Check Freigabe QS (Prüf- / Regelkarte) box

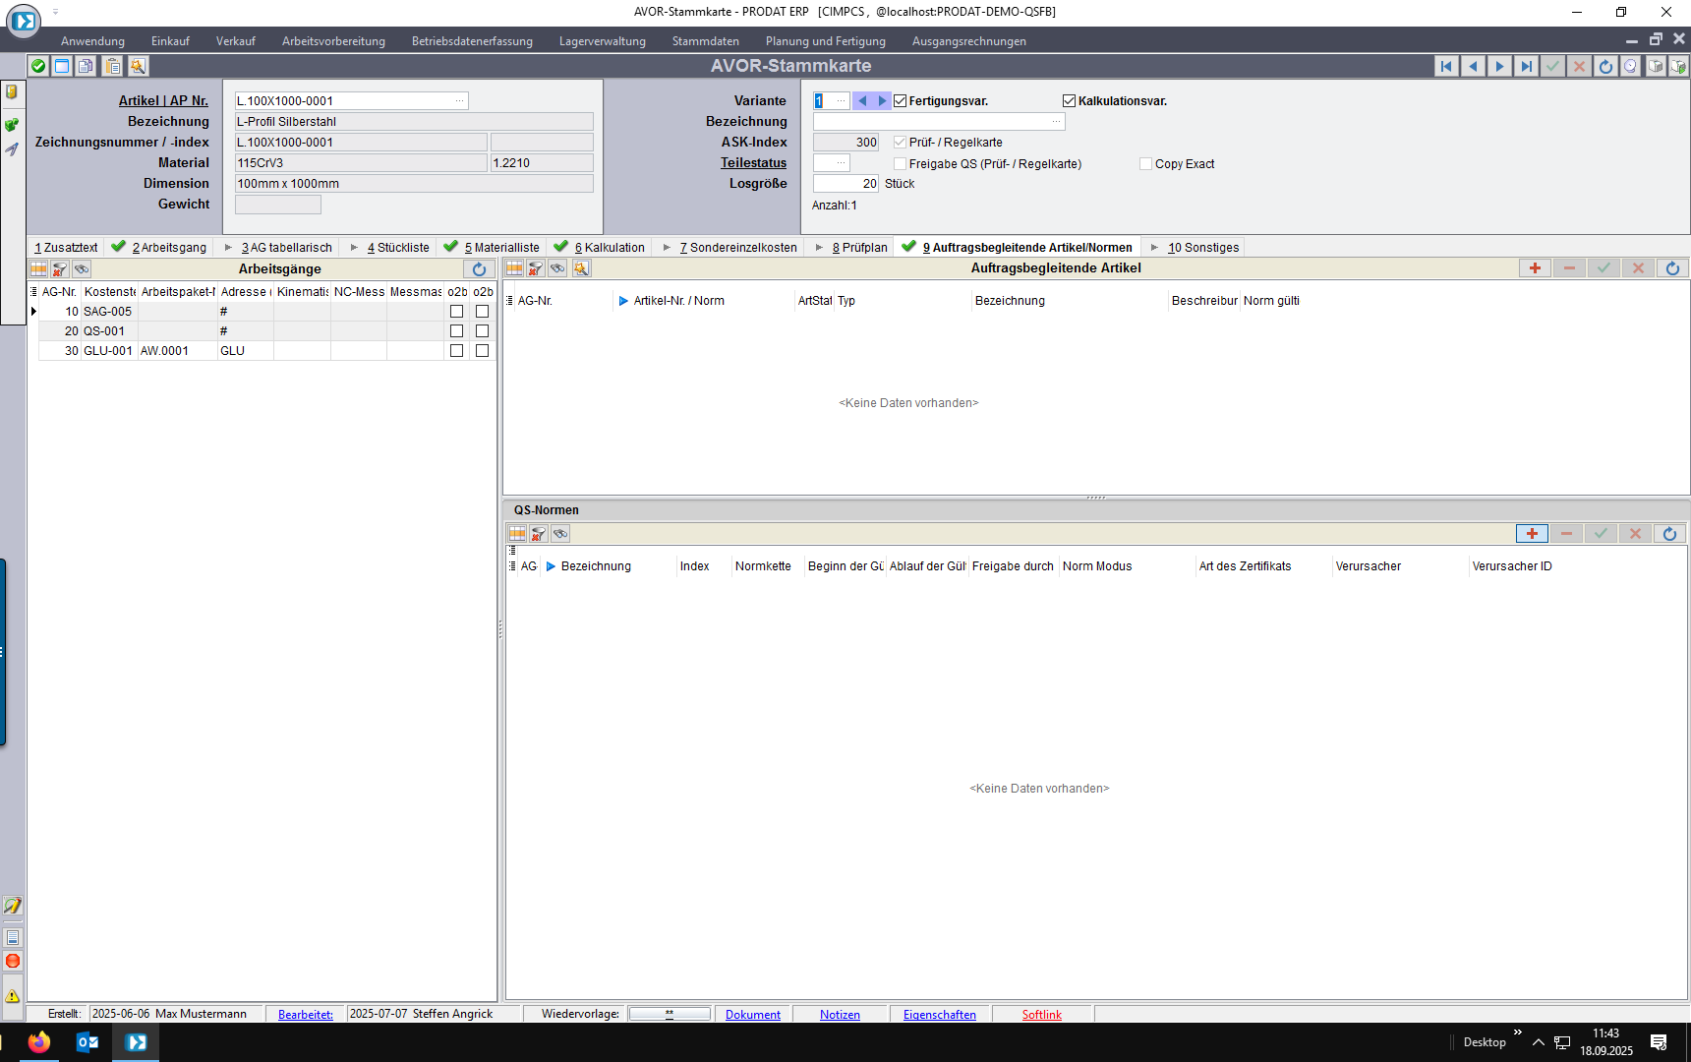pos(900,164)
